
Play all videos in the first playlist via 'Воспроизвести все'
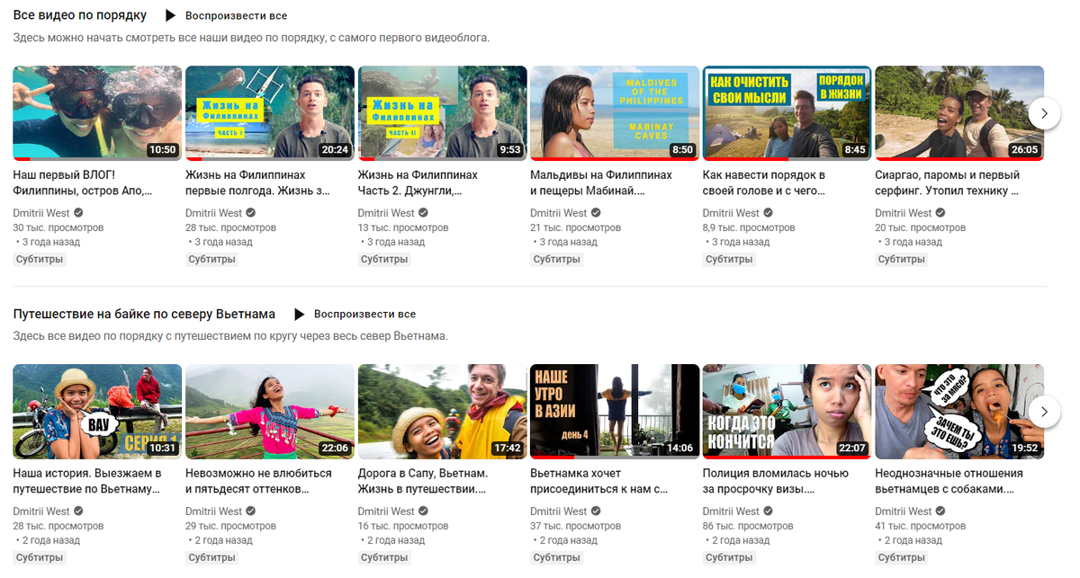(x=237, y=15)
